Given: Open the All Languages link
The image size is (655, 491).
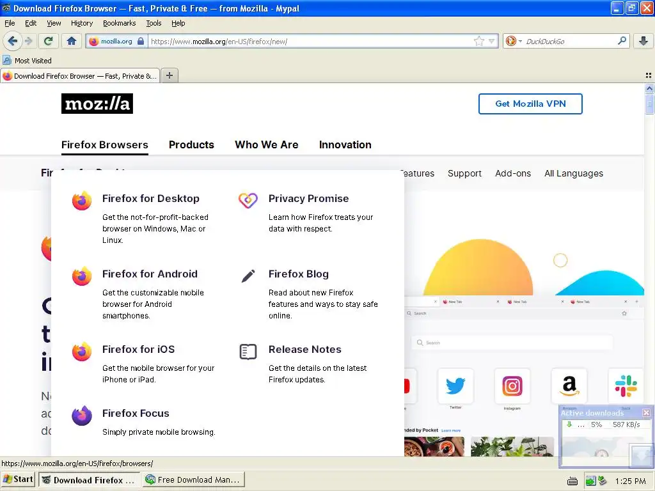Looking at the screenshot, I should tap(574, 173).
